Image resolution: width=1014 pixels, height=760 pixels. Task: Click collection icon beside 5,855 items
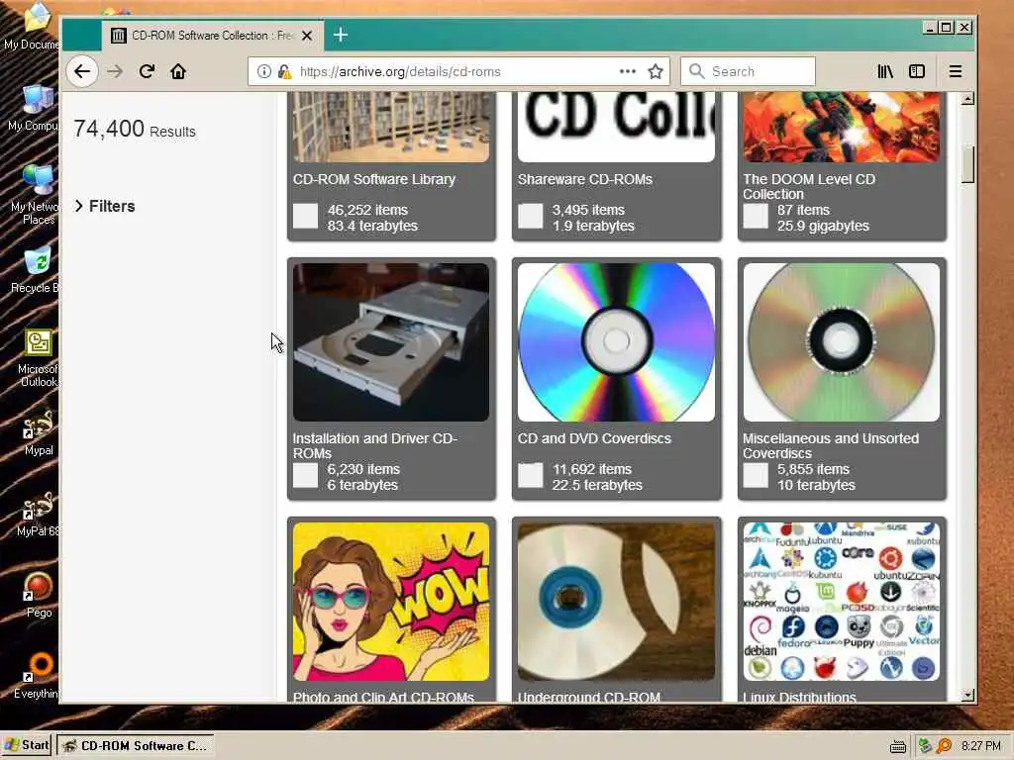[756, 476]
